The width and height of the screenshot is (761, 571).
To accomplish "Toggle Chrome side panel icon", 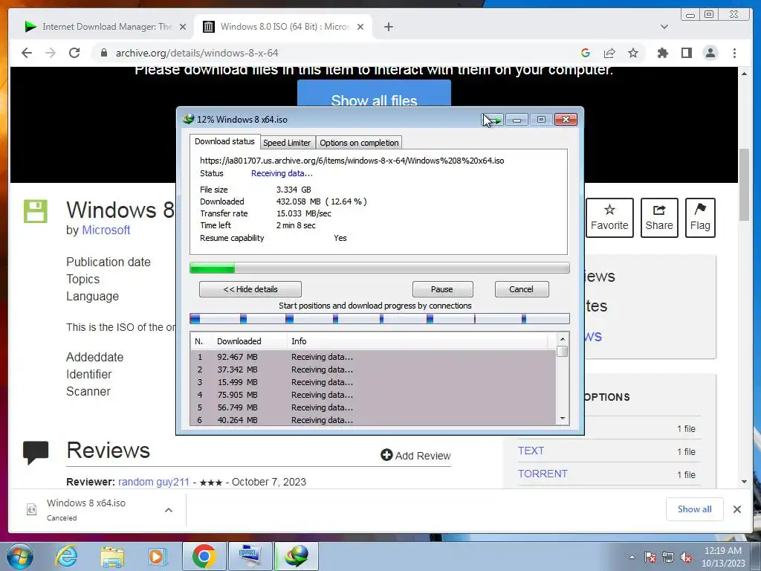I will point(686,53).
